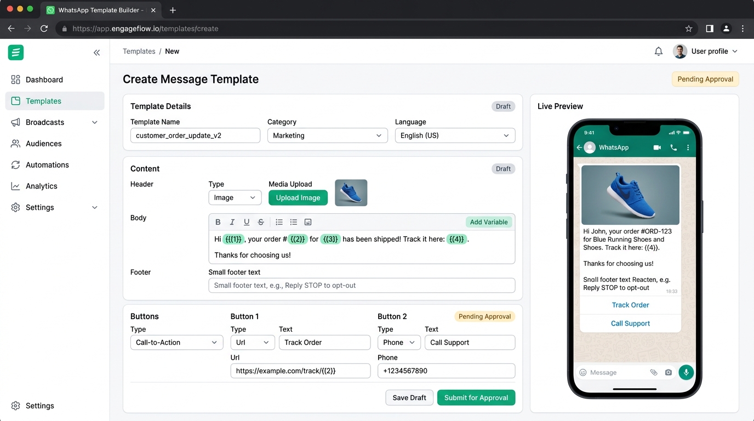
Task: Submit the template for approval
Action: (476, 397)
